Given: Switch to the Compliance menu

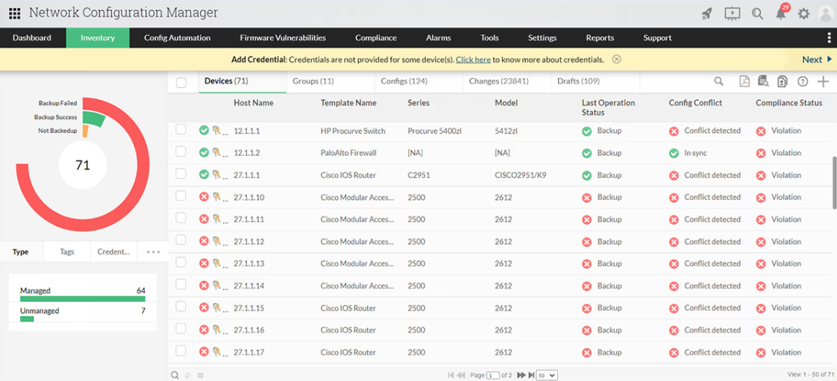Looking at the screenshot, I should (376, 38).
